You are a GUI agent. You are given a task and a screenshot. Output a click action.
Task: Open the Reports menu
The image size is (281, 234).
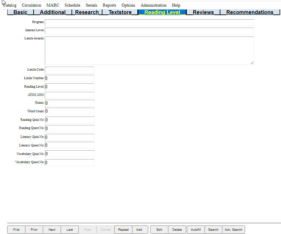point(109,5)
